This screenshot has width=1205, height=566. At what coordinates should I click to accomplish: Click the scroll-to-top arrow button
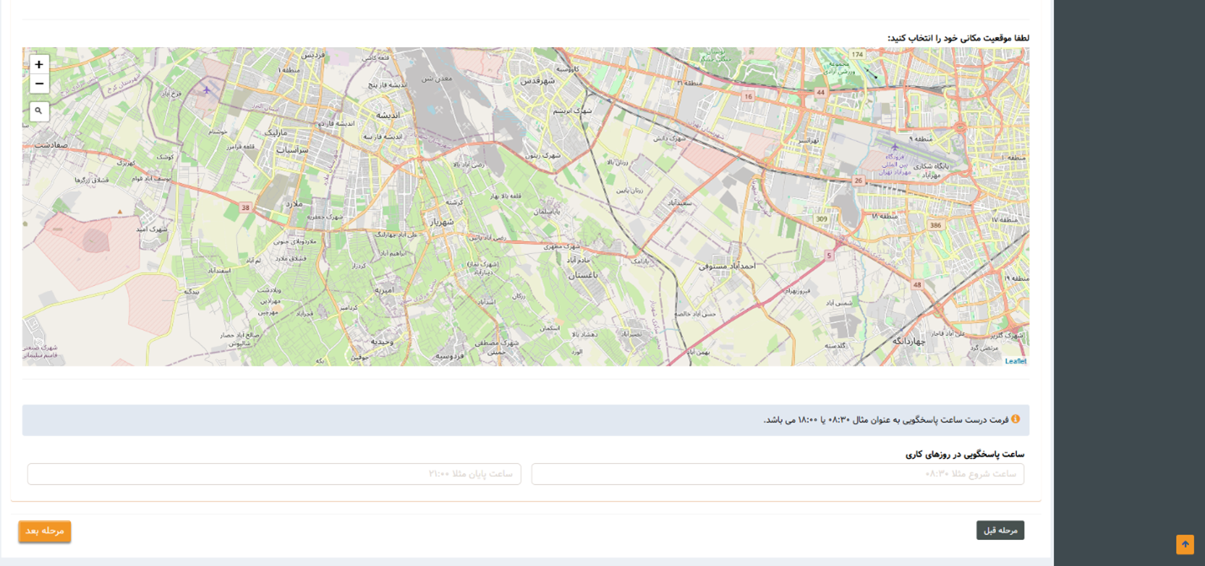1185,544
